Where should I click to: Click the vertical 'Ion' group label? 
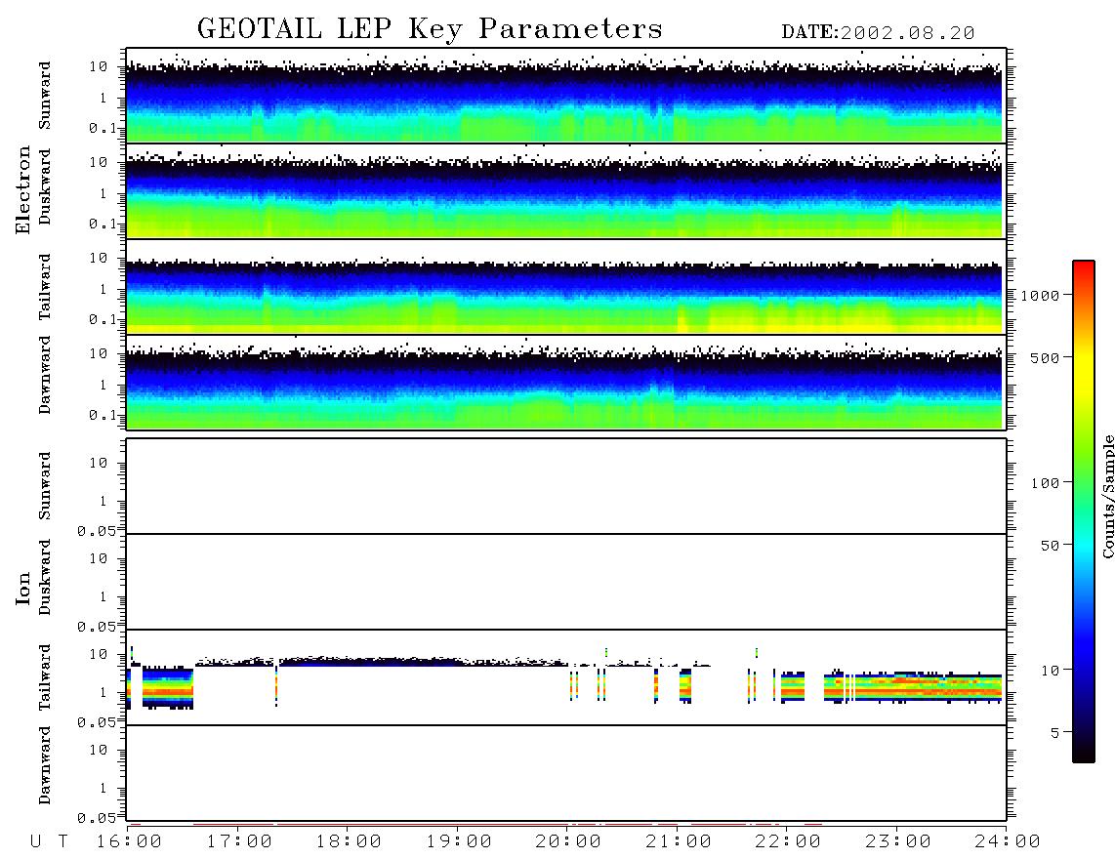pyautogui.click(x=23, y=588)
